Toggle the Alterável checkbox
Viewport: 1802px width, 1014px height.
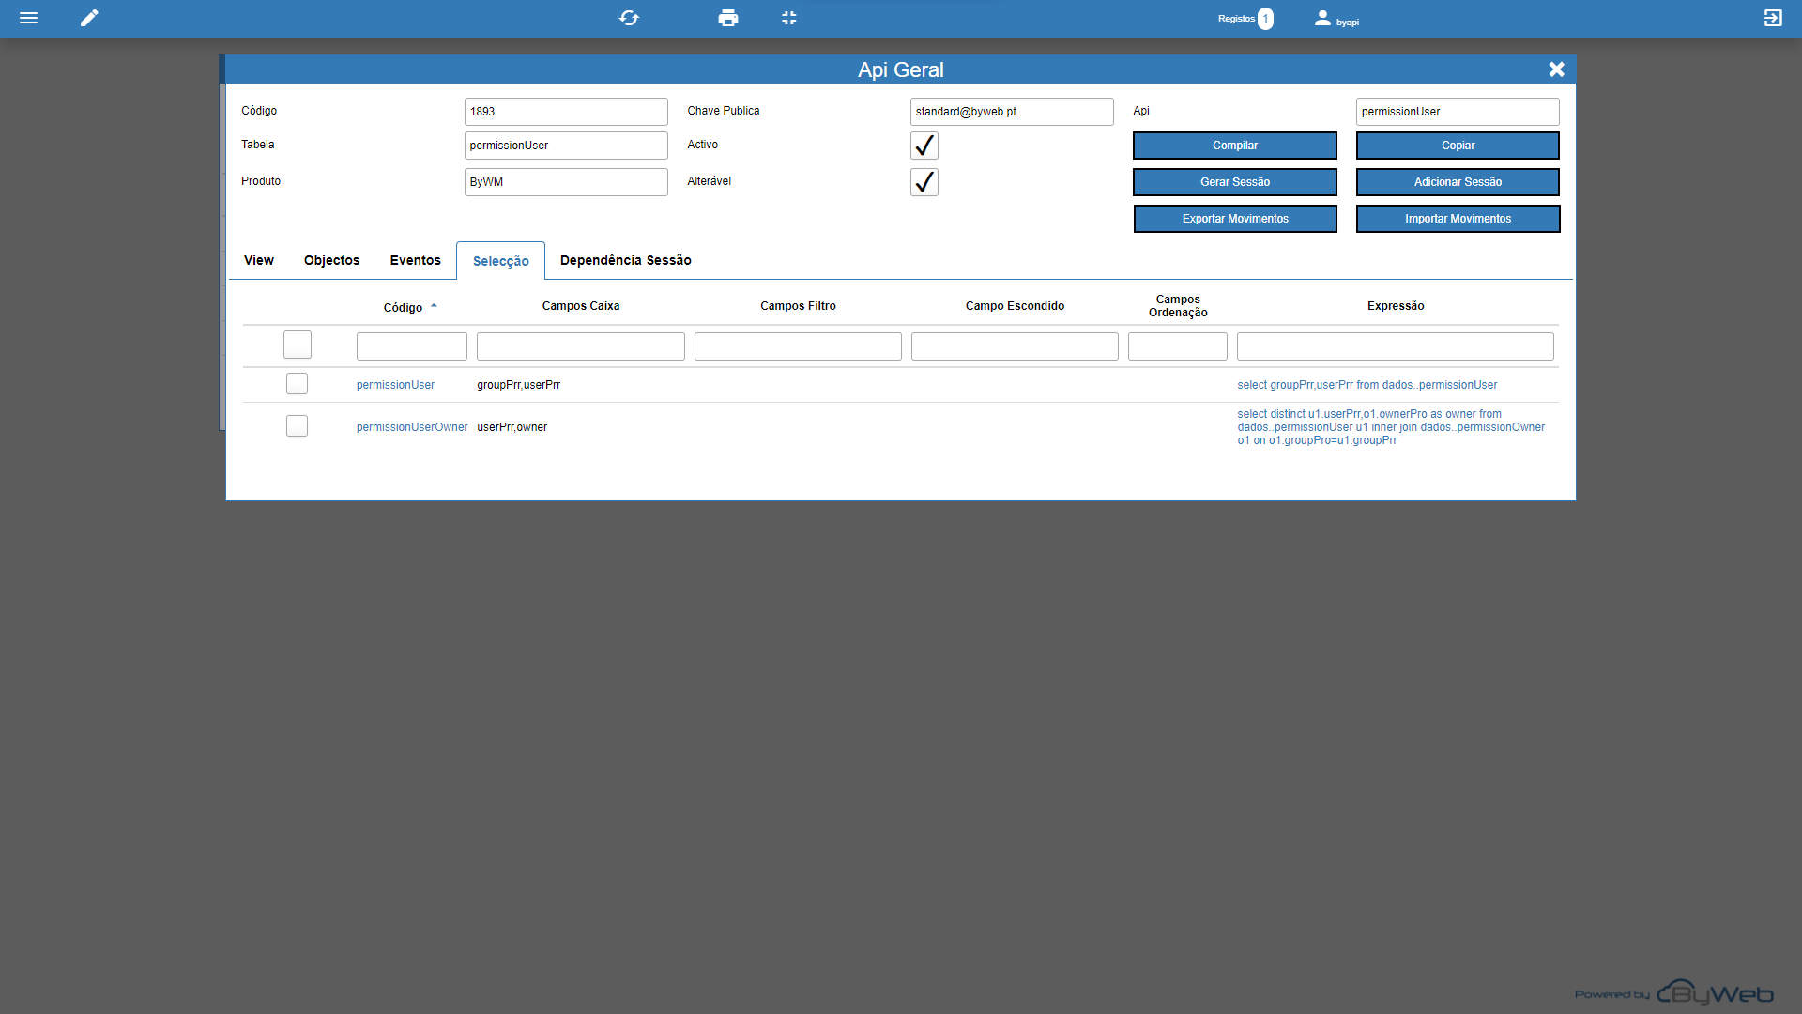point(924,182)
